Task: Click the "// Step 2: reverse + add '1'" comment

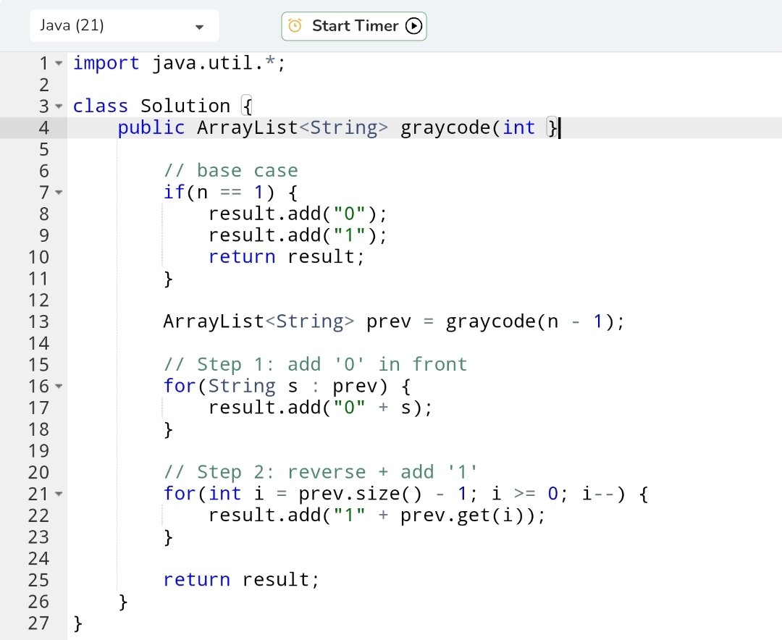Action: (320, 472)
